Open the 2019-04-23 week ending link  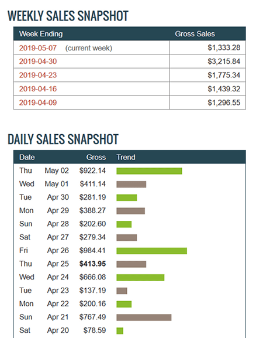[38, 75]
